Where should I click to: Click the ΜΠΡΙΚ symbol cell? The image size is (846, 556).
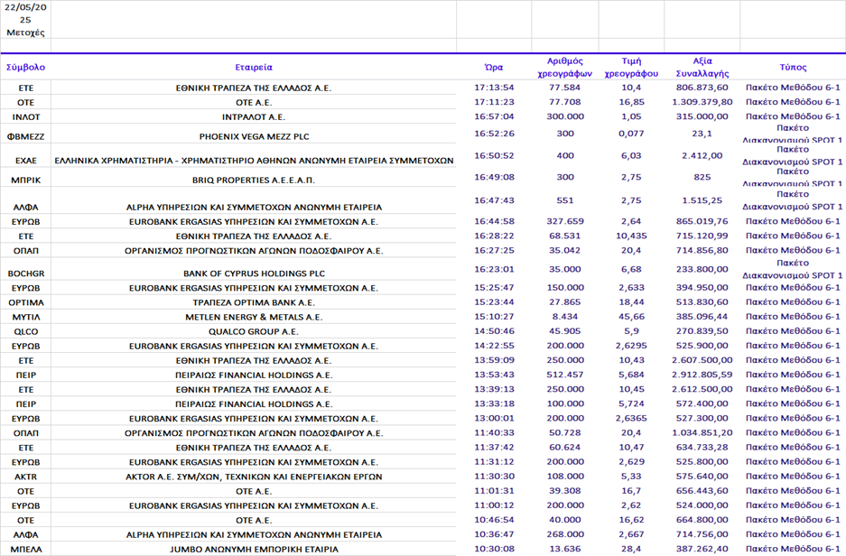pyautogui.click(x=25, y=181)
